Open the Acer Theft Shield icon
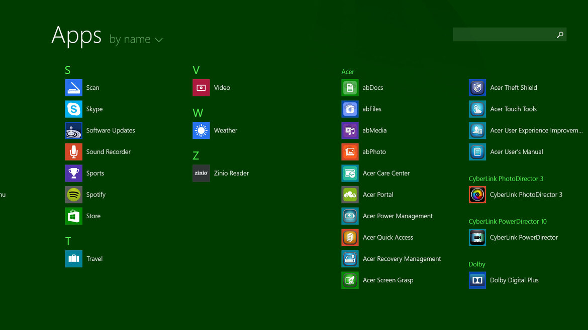The width and height of the screenshot is (588, 330). (477, 88)
